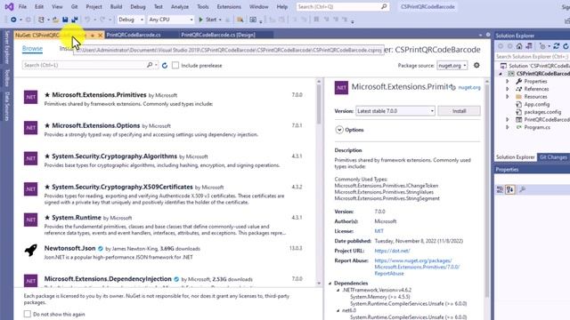
Task: Click the New Project toolbar icon
Action: tap(41, 20)
